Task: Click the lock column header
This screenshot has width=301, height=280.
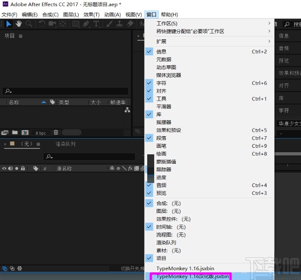Action: 23,169
